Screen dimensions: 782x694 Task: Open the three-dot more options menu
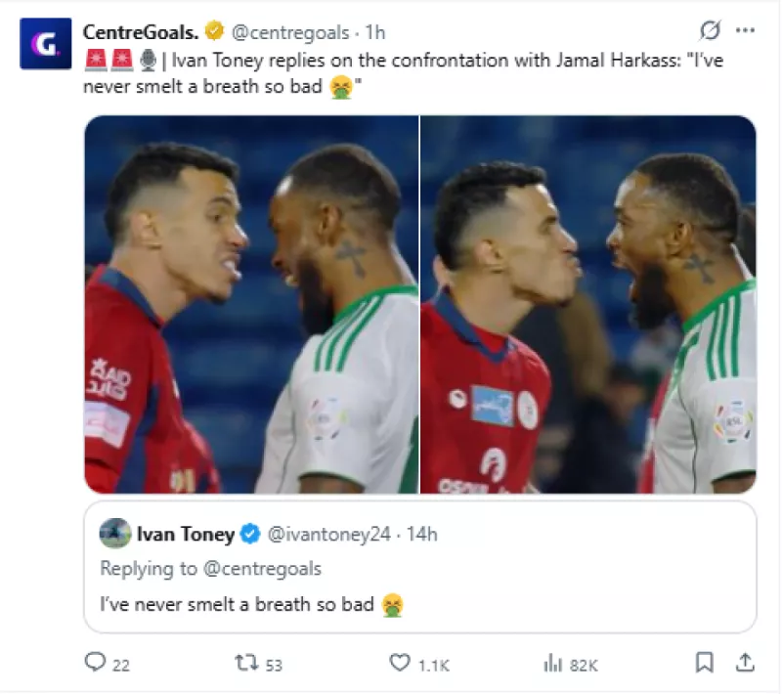(745, 31)
